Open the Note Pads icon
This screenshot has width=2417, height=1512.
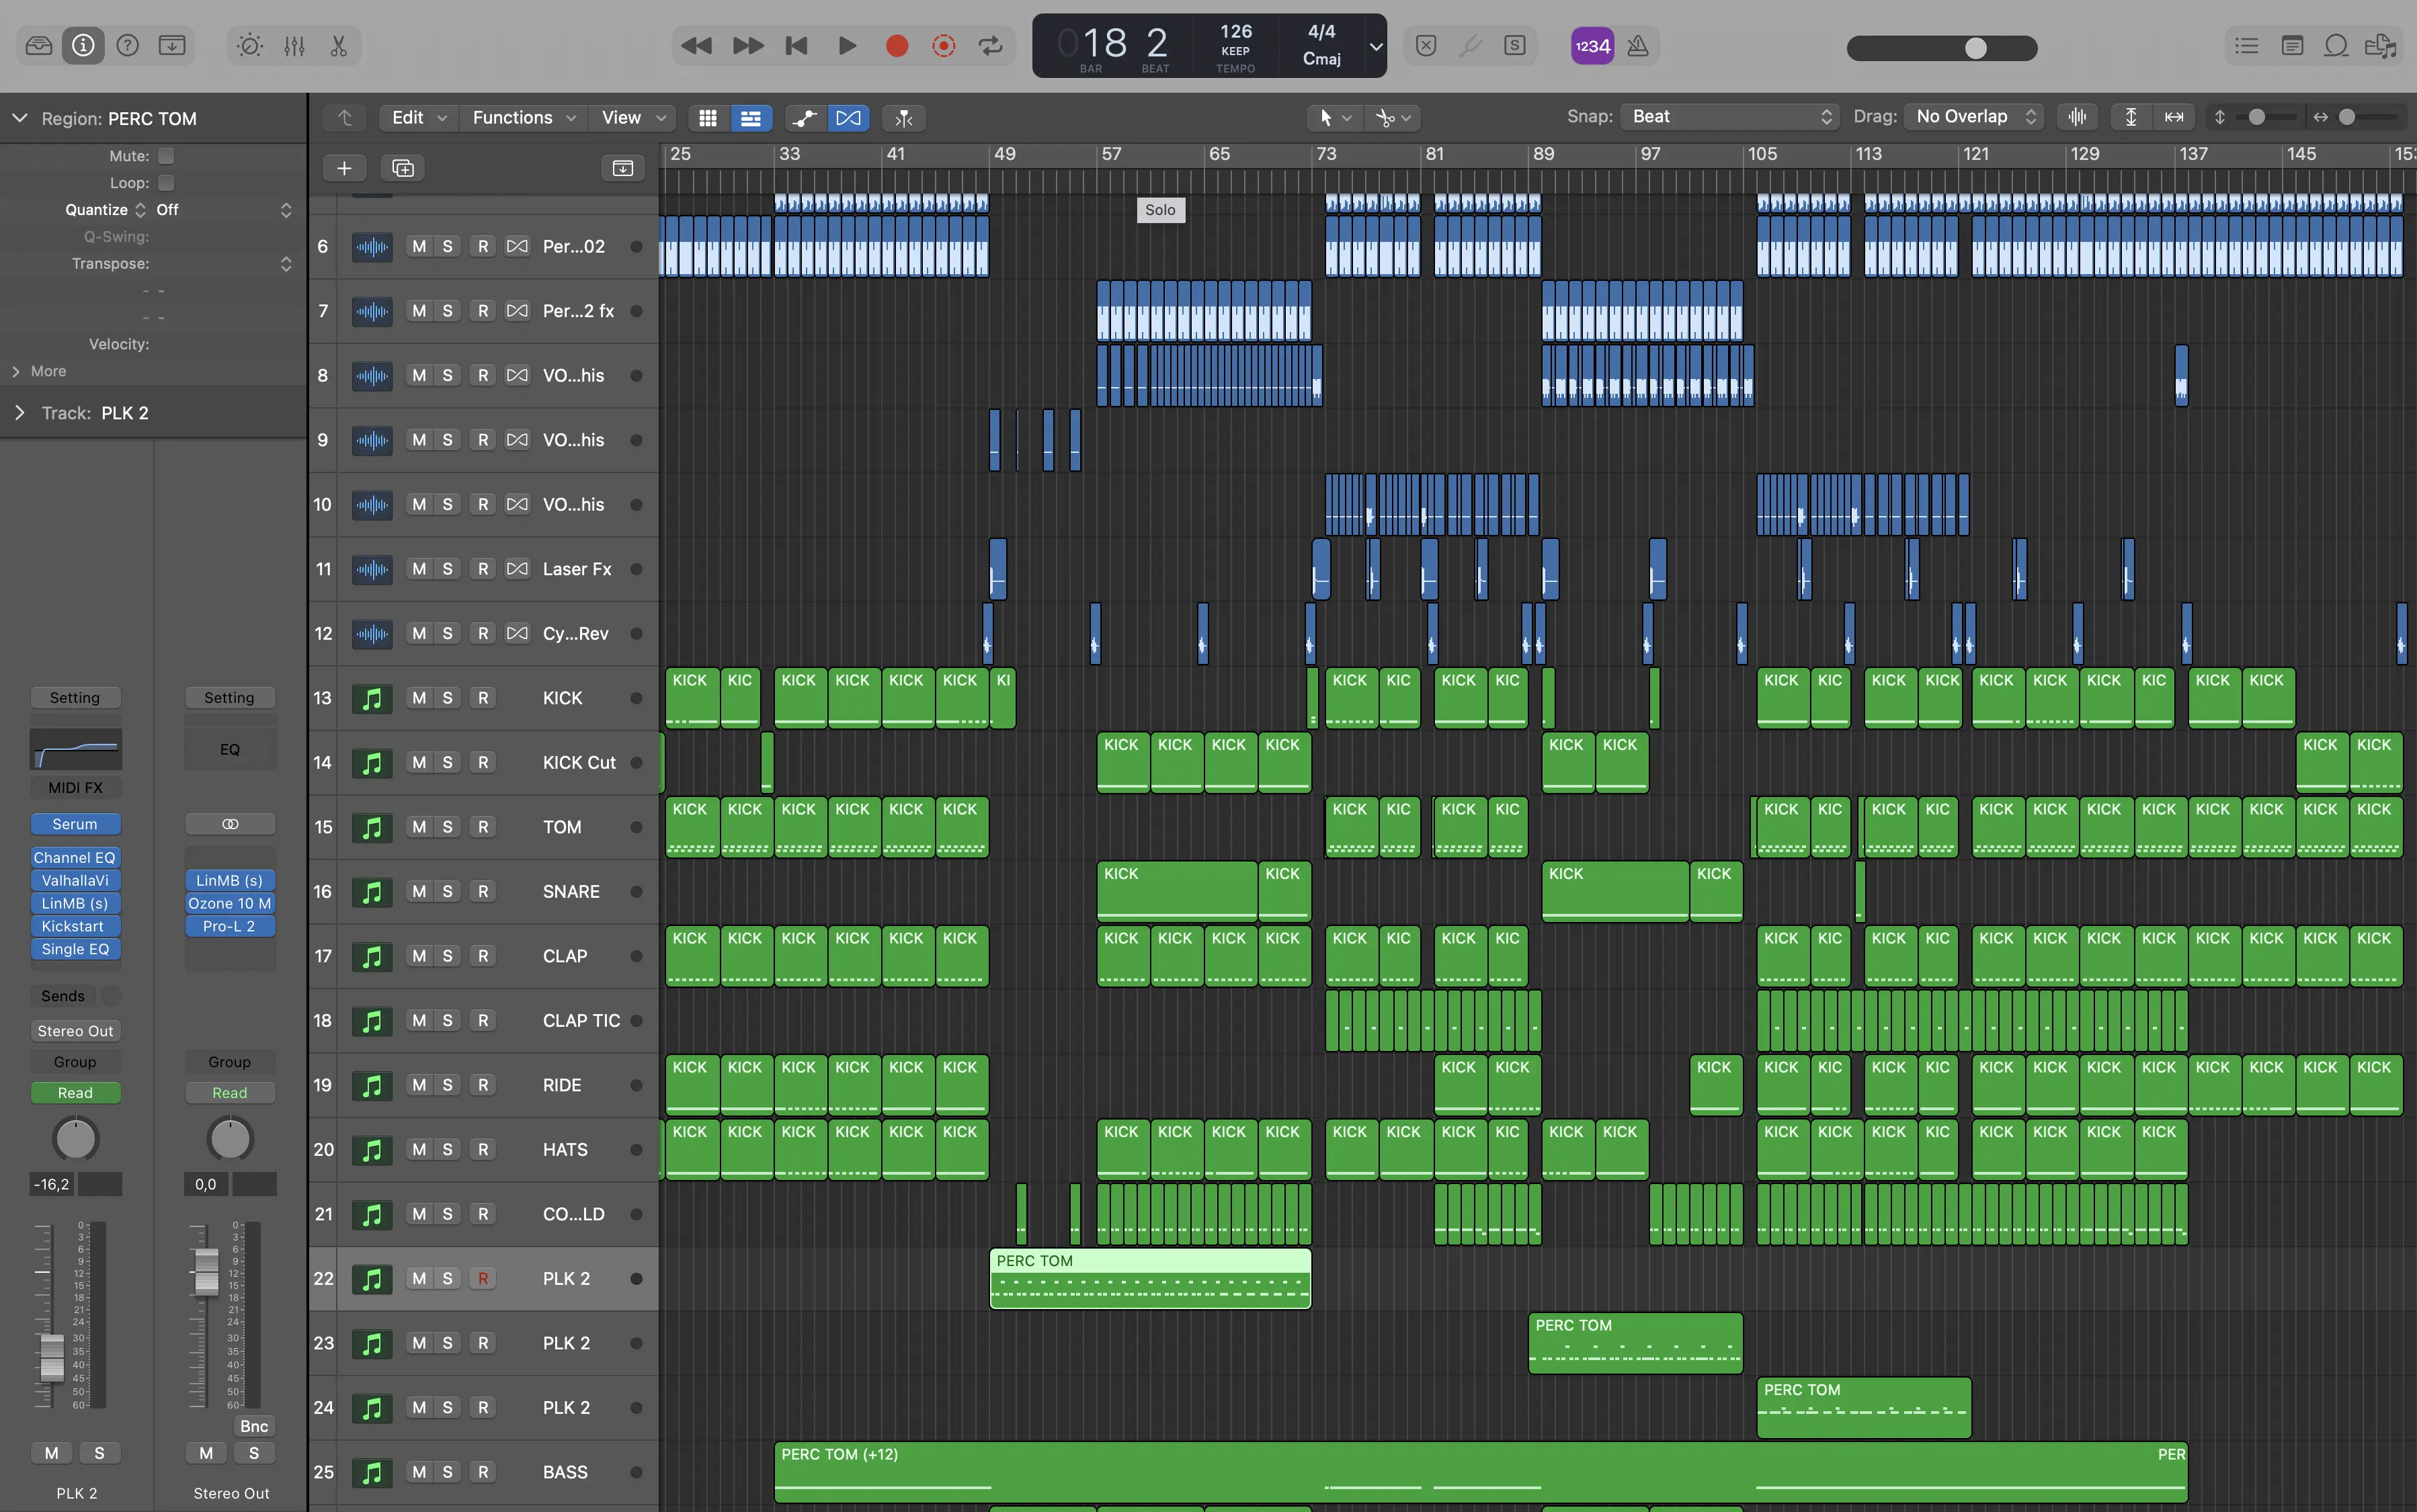click(x=2293, y=45)
